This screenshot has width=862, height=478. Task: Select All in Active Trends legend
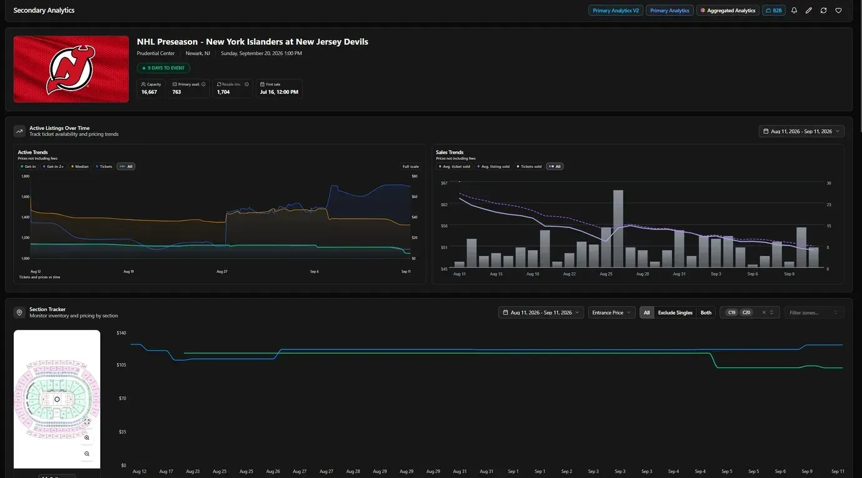coord(126,166)
